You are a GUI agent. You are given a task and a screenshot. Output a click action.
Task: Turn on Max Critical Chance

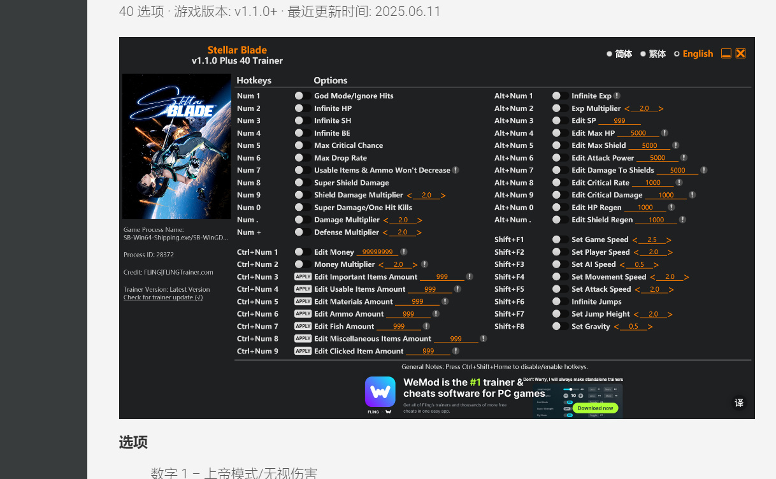pos(303,145)
